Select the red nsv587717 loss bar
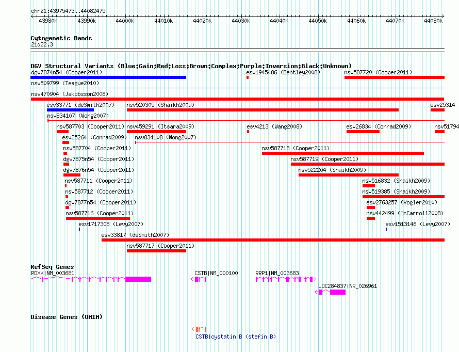This screenshot has height=352, width=459. [156, 251]
